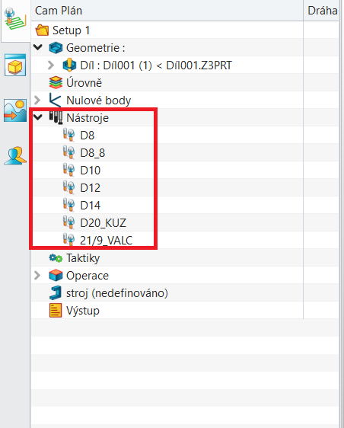Select tool D10 in the tree
This screenshot has width=344, height=428.
click(91, 171)
